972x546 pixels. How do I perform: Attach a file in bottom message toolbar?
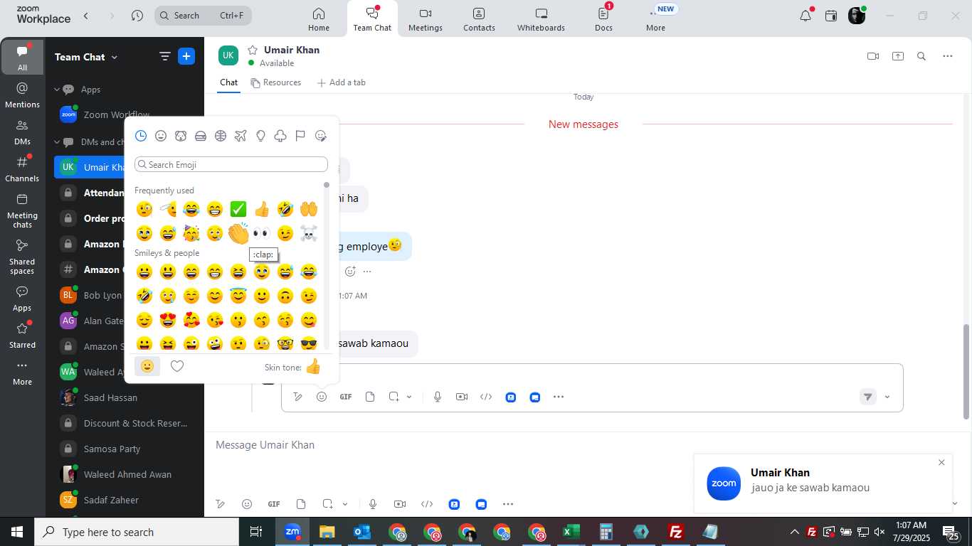tap(301, 504)
